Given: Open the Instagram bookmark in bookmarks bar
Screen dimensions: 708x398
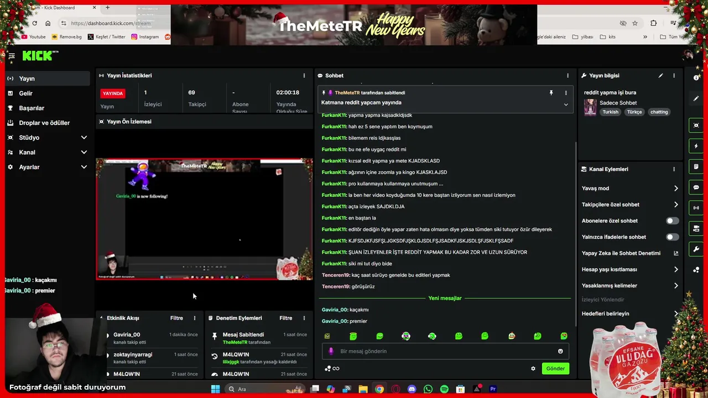Looking at the screenshot, I should 145,37.
